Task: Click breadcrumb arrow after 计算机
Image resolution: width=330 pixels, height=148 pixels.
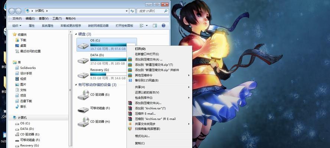Action: (x=47, y=11)
